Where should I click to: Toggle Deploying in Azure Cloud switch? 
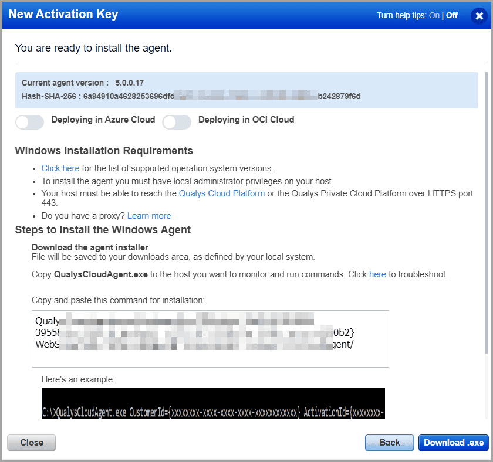click(x=29, y=122)
